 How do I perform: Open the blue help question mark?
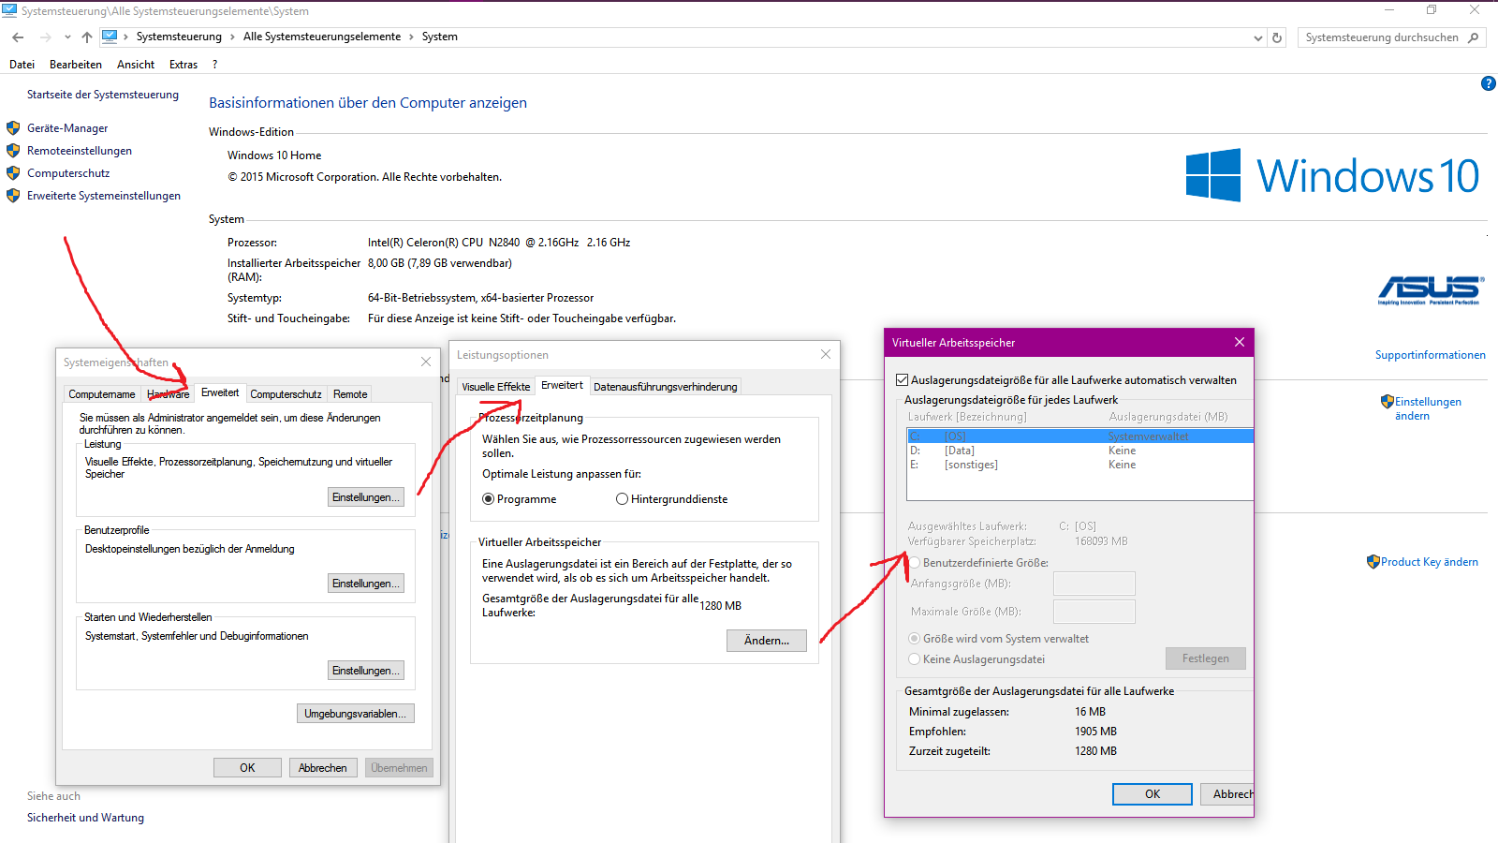pyautogui.click(x=1488, y=83)
